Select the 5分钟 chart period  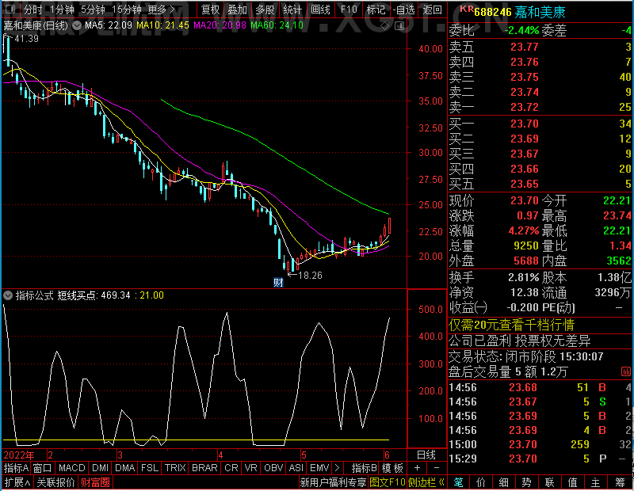pos(93,9)
